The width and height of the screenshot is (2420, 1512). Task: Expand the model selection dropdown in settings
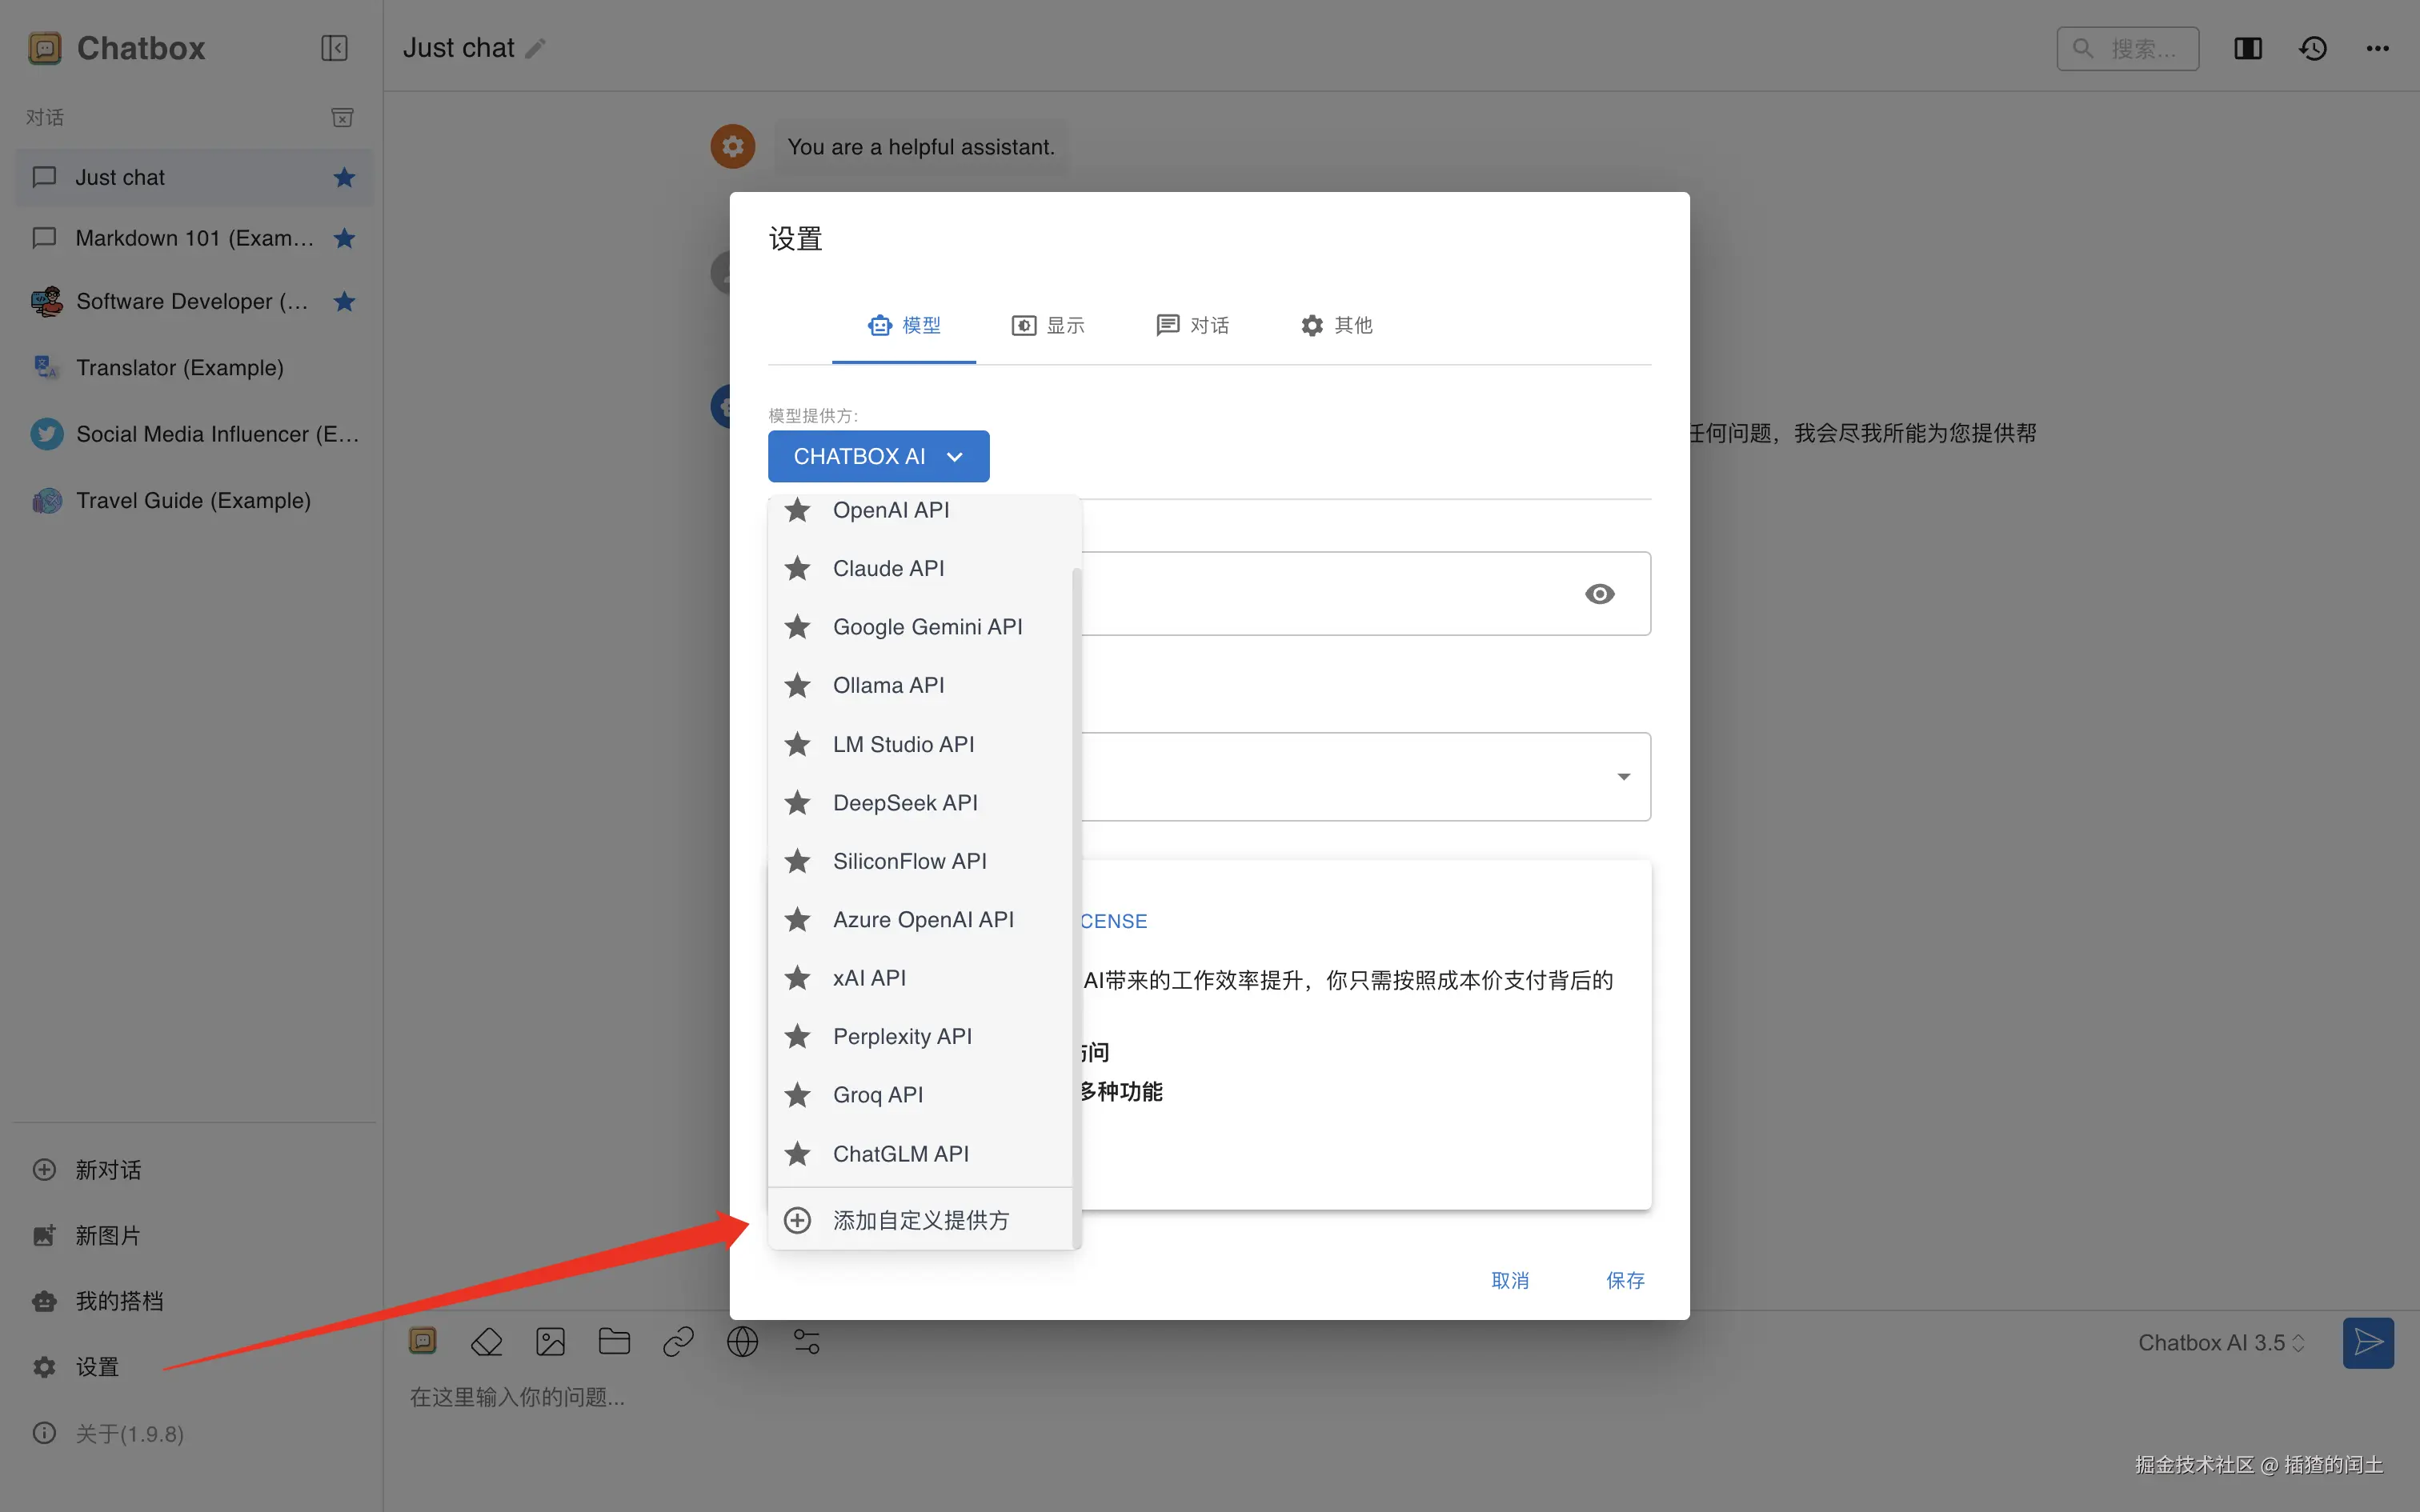pos(1622,776)
